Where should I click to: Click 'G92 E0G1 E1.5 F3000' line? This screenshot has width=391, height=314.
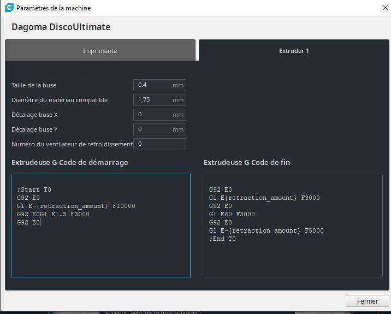click(x=53, y=214)
